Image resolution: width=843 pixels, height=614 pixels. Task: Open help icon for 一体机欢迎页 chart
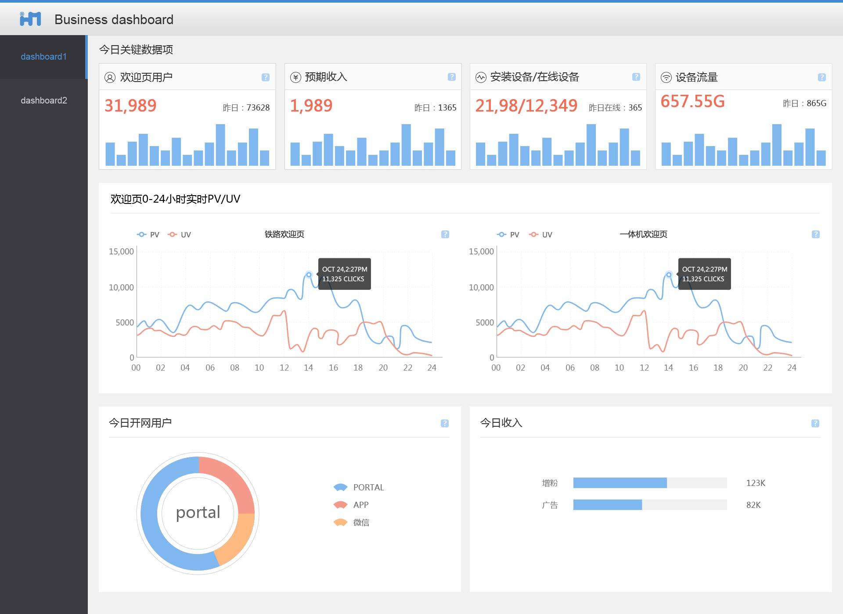point(816,234)
